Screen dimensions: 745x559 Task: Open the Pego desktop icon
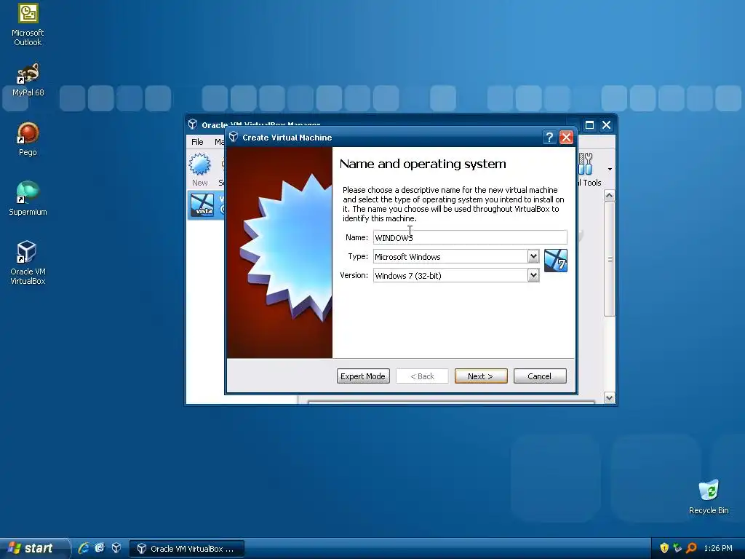tap(28, 139)
